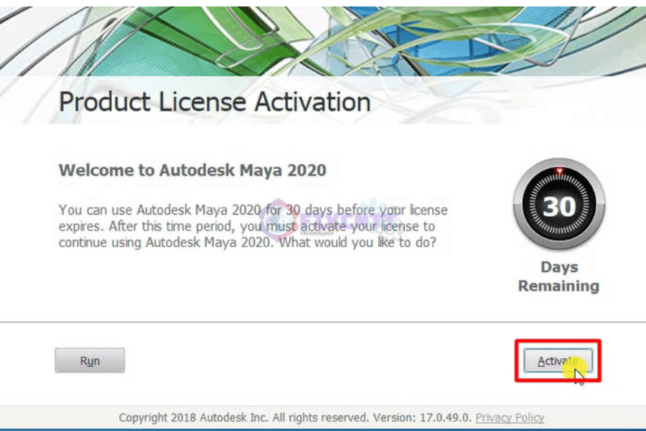Open the Privacy Policy link

(510, 417)
